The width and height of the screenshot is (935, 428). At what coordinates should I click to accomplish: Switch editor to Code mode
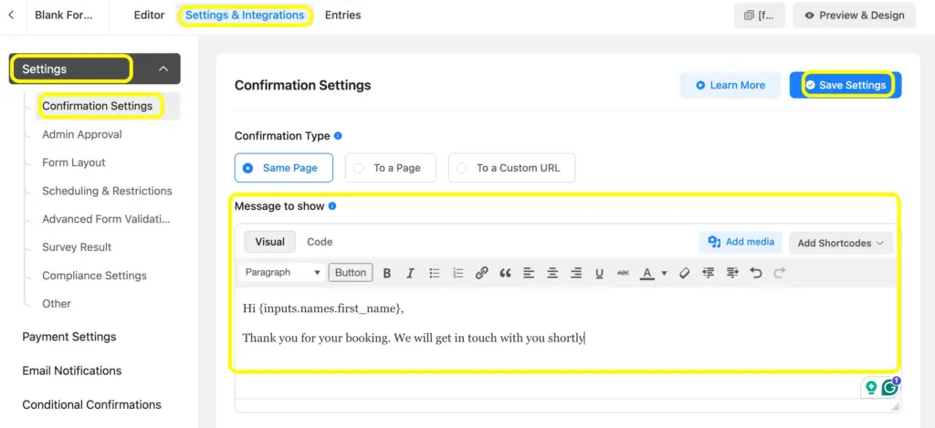tap(320, 242)
